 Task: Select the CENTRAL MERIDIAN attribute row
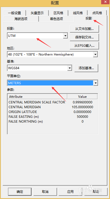point(52,107)
